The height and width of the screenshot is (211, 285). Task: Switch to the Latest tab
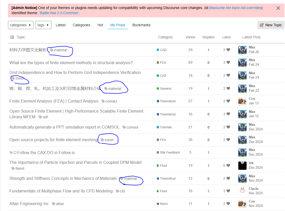point(61,25)
